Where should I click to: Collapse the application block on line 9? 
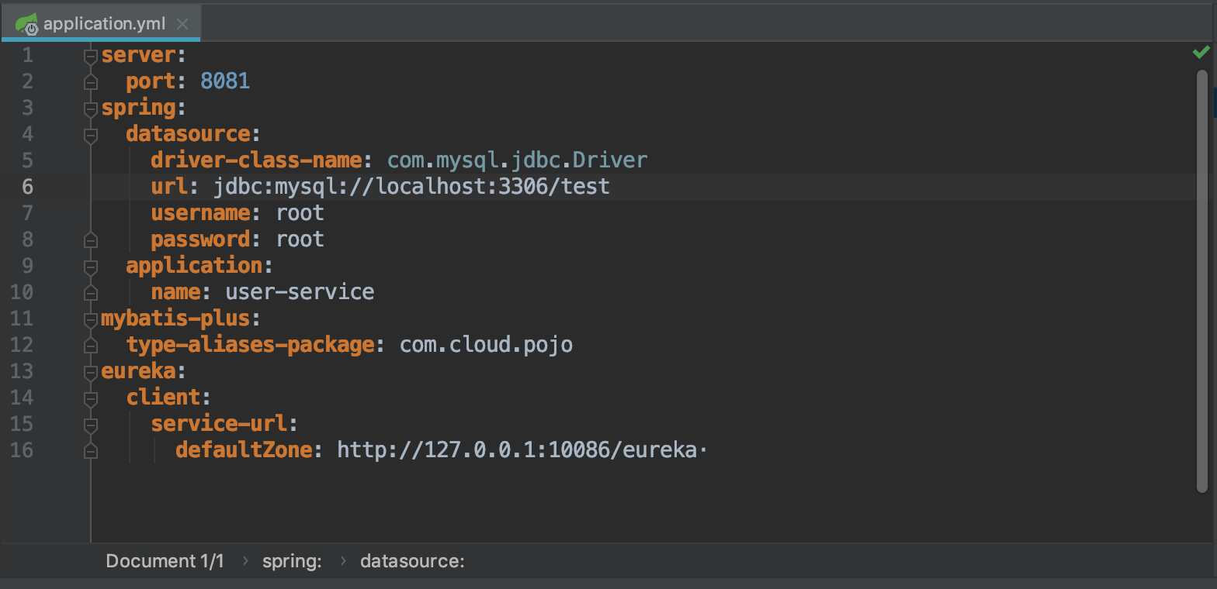91,266
